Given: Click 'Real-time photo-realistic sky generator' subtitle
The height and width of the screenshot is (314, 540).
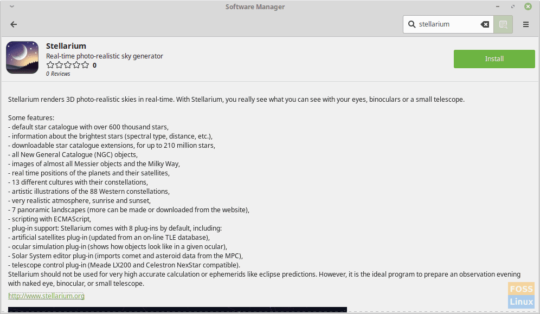Looking at the screenshot, I should pos(104,56).
